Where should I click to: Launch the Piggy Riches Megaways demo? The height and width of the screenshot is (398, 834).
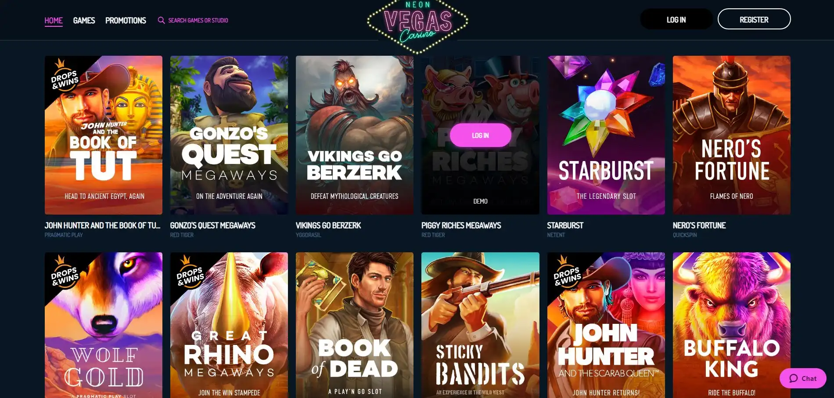tap(480, 201)
